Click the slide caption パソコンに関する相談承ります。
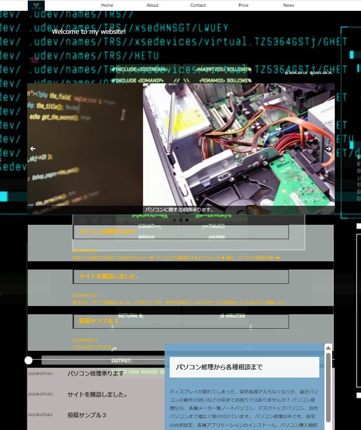The image size is (361, 430). (179, 210)
